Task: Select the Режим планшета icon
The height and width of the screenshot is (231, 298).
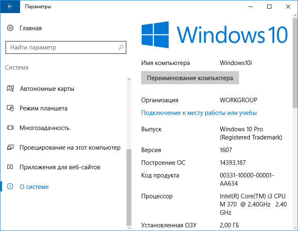Action: pos(10,108)
